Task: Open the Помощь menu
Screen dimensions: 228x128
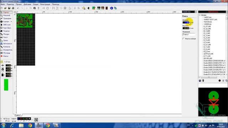Action: pyautogui.click(x=56, y=4)
